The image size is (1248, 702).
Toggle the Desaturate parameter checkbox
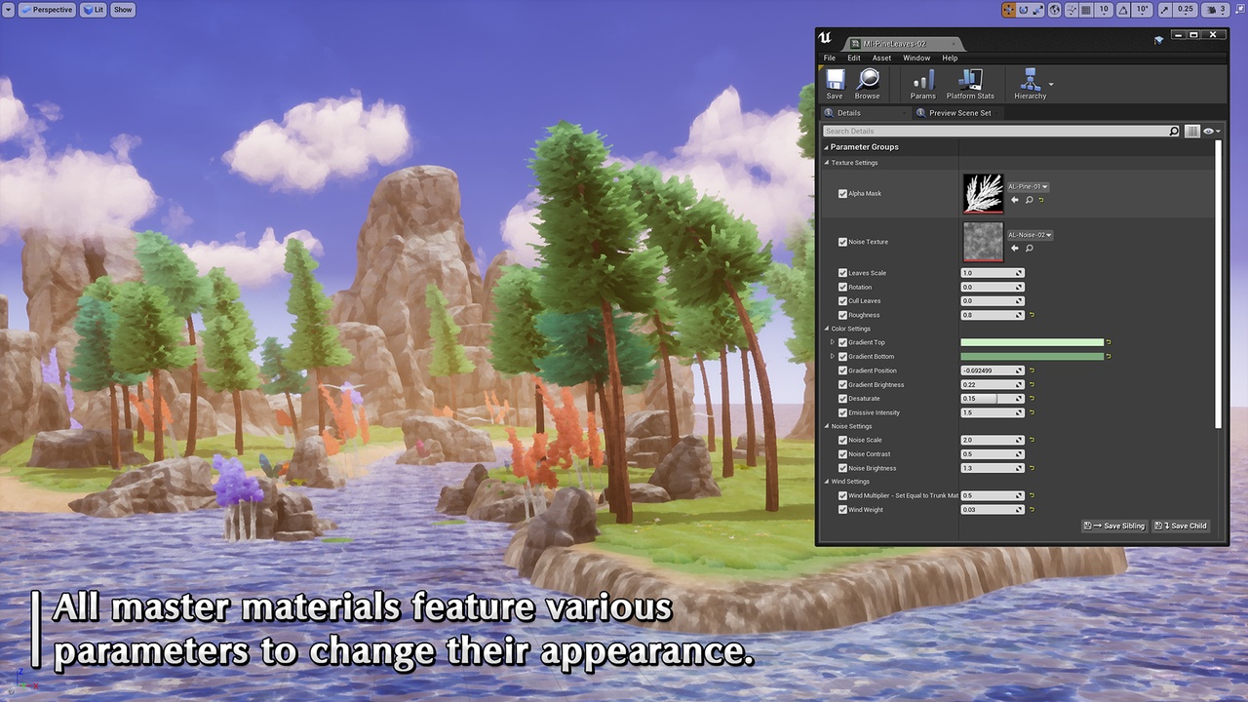click(x=842, y=399)
